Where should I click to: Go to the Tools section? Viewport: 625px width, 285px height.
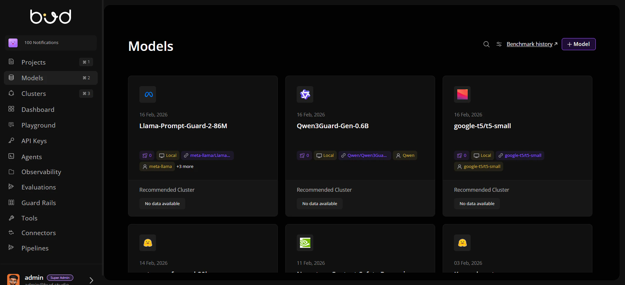[51, 218]
